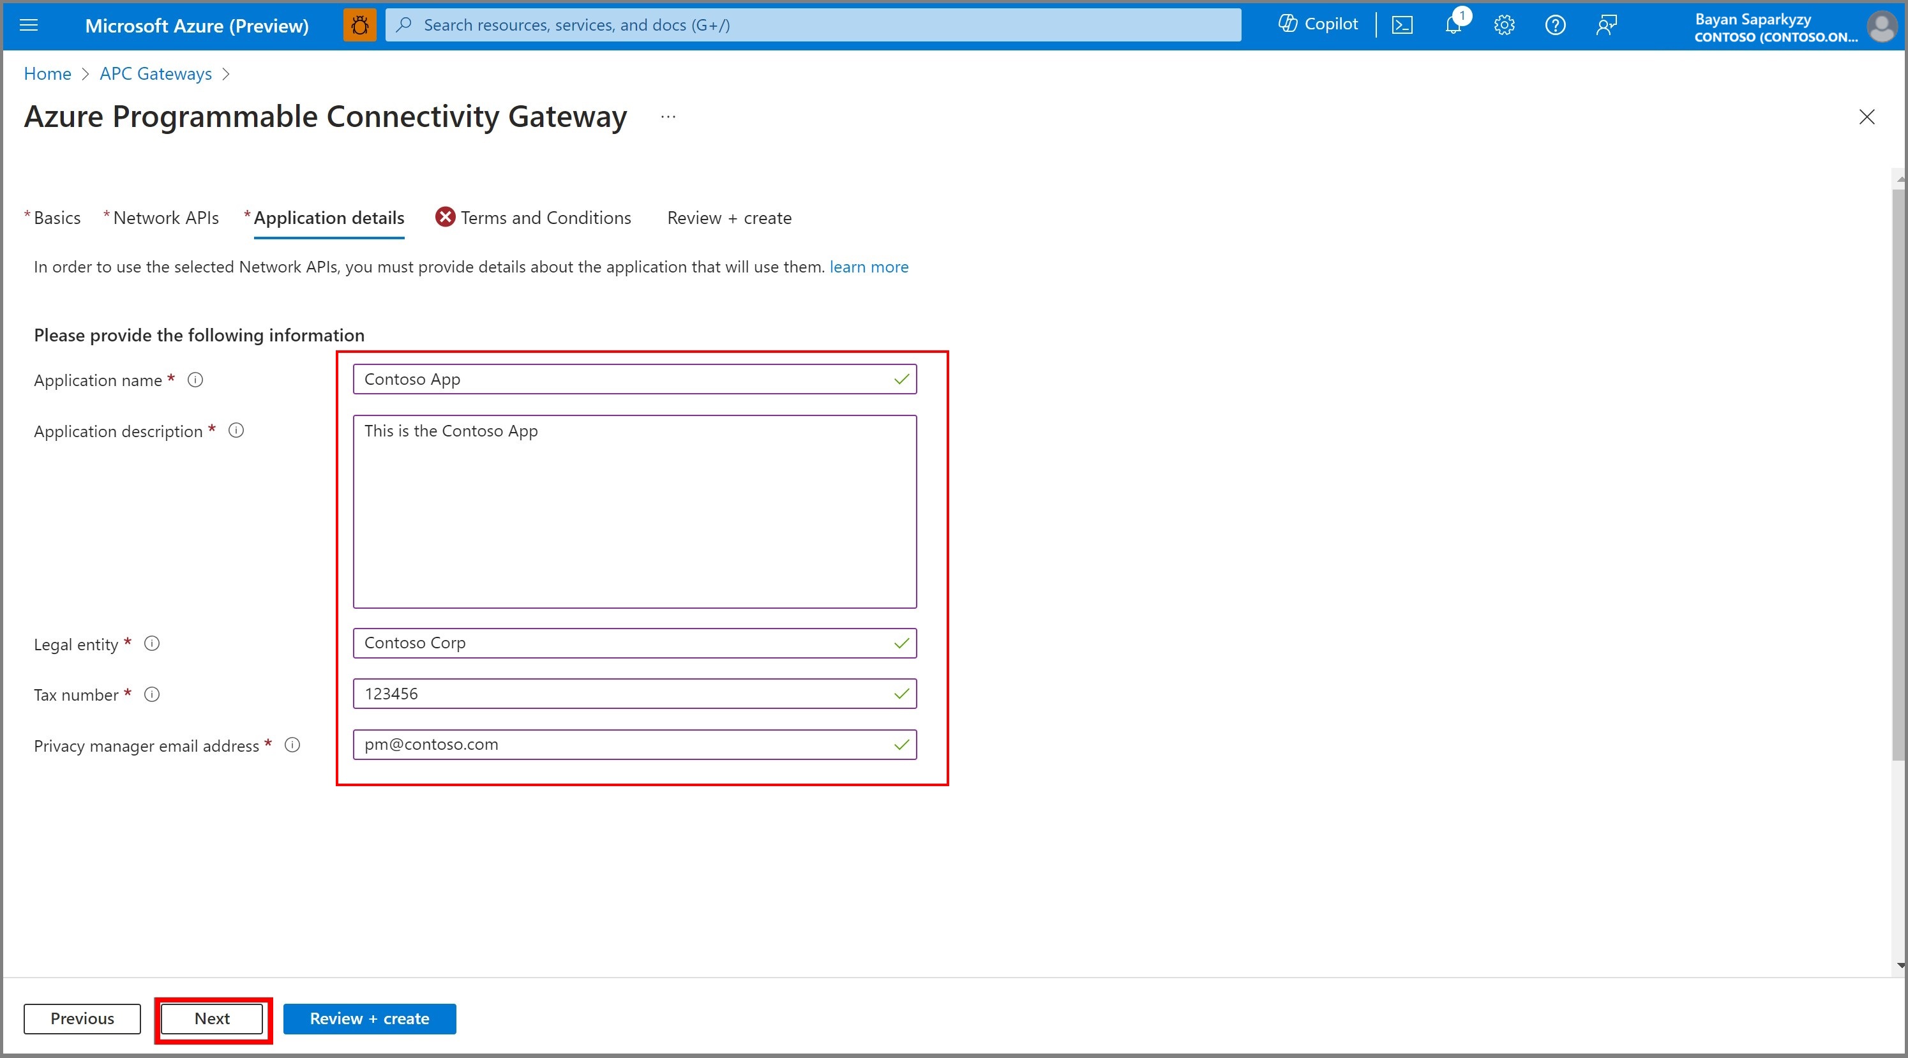This screenshot has width=1908, height=1058.
Task: Open the learn more link
Action: coord(869,267)
